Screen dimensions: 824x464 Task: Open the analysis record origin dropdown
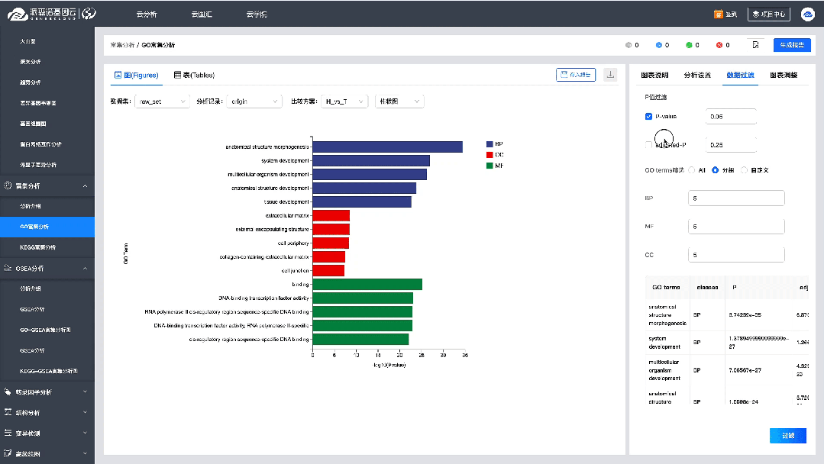click(254, 101)
